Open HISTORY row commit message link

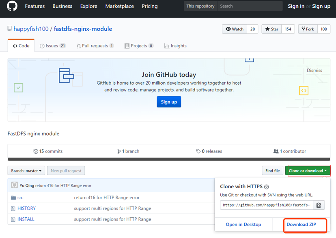point(112,208)
